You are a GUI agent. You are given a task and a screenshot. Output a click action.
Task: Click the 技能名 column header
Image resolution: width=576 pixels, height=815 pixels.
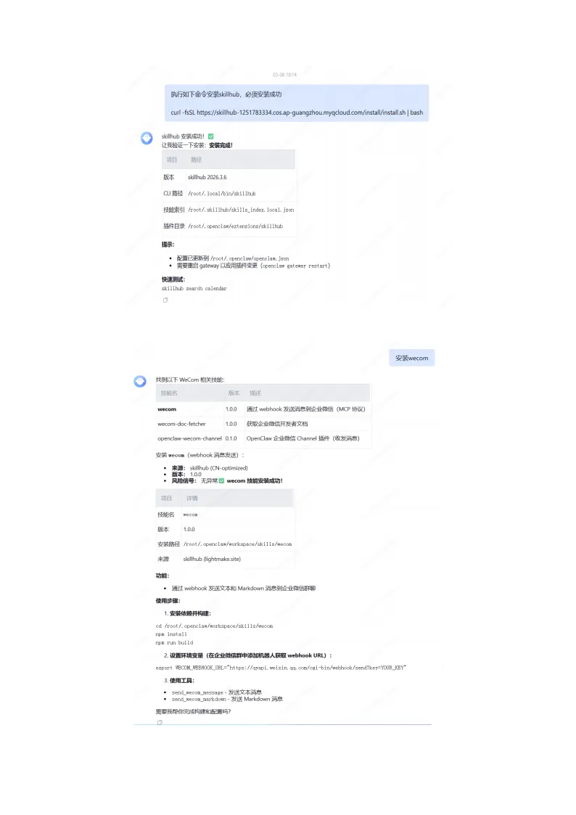coord(169,393)
